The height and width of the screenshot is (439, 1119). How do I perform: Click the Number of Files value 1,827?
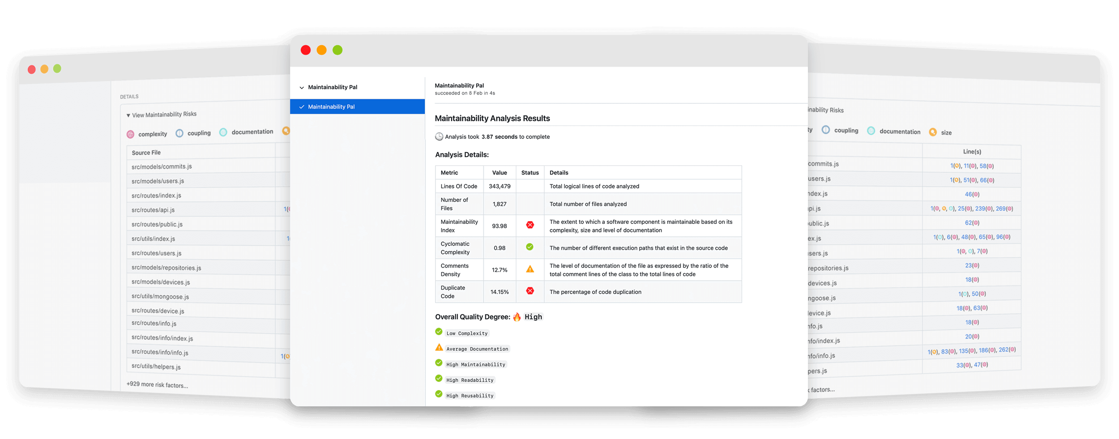point(500,204)
